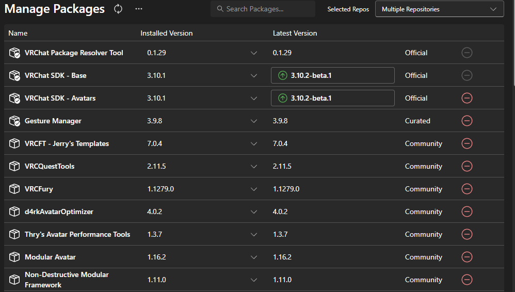This screenshot has width=515, height=292.
Task: Expand the version dropdown for VRCQuestTools
Action: pyautogui.click(x=253, y=166)
